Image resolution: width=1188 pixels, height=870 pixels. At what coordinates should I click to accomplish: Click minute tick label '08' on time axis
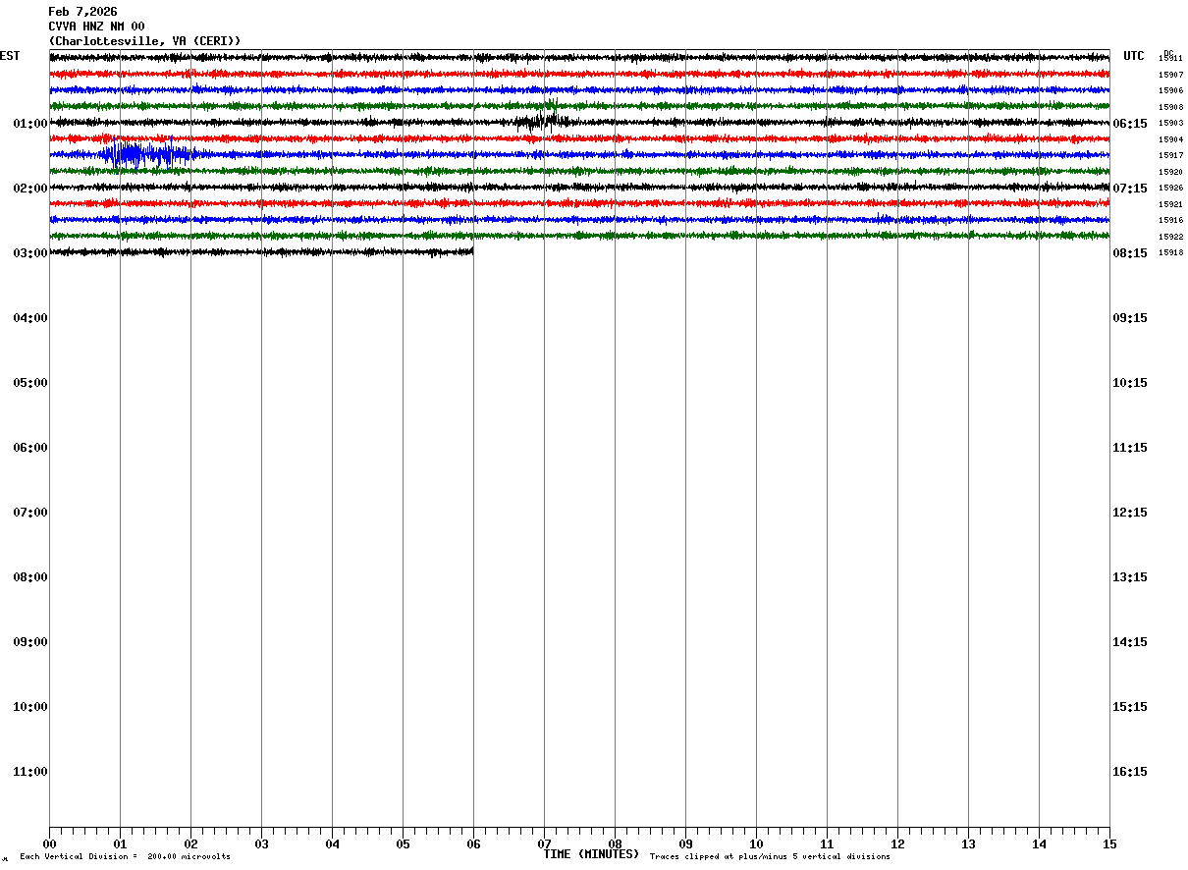click(x=615, y=844)
